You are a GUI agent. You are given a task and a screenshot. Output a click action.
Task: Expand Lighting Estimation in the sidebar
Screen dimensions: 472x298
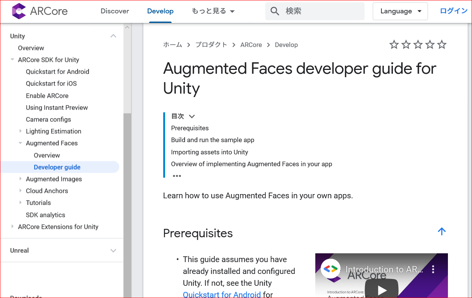click(21, 131)
